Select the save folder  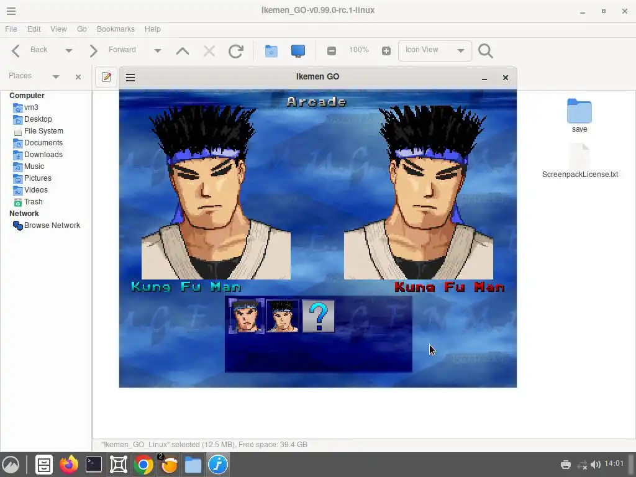pyautogui.click(x=579, y=116)
